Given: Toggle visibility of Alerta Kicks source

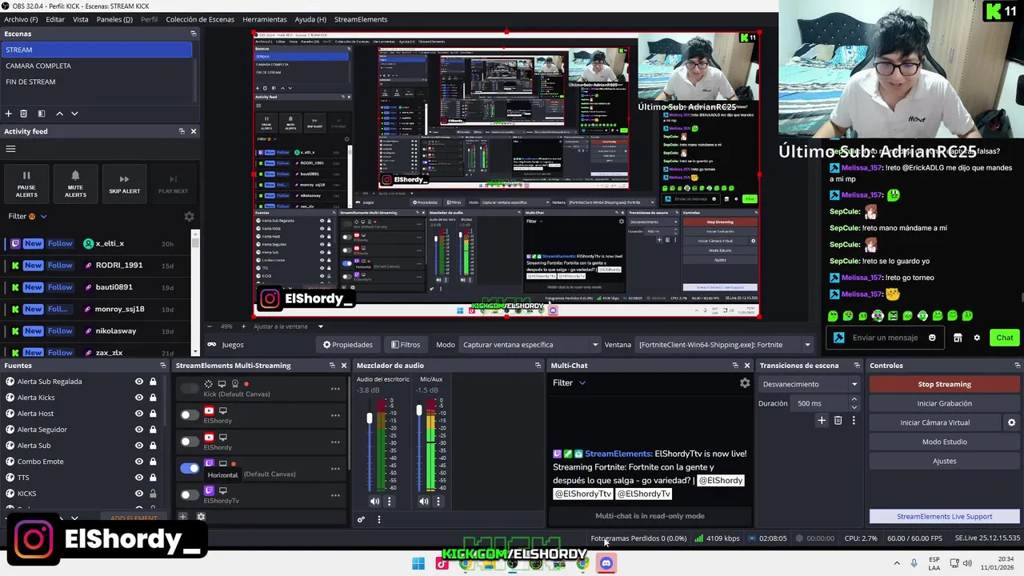Looking at the screenshot, I should point(139,398).
